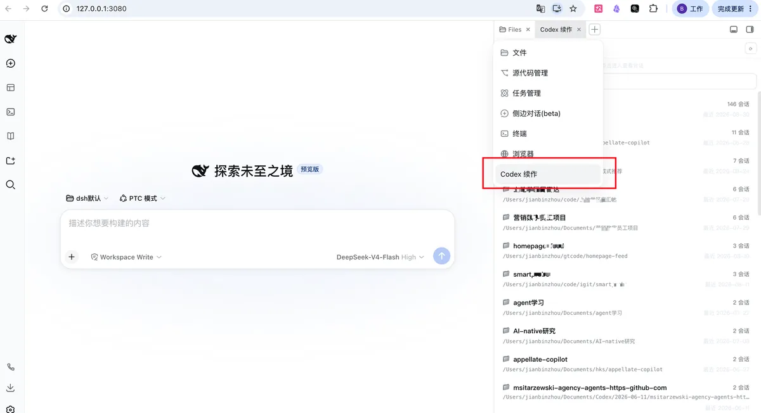Start a new chat via sidebar plus icon
The width and height of the screenshot is (761, 413).
(10, 63)
